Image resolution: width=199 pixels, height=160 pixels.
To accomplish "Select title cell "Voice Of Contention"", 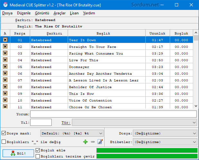I will [107, 100].
